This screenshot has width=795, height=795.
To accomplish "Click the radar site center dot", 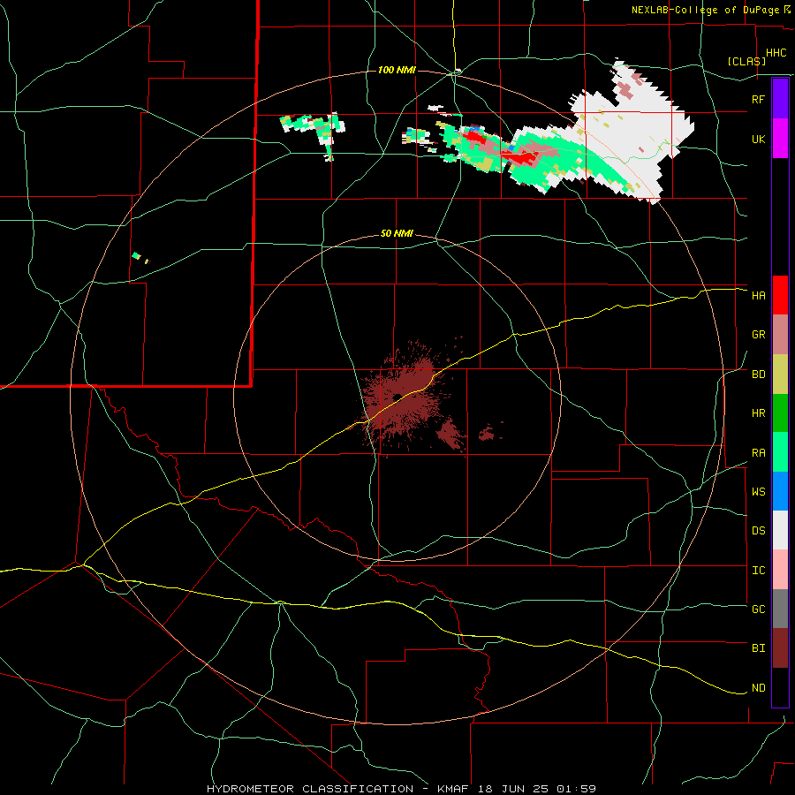I will coord(397,397).
